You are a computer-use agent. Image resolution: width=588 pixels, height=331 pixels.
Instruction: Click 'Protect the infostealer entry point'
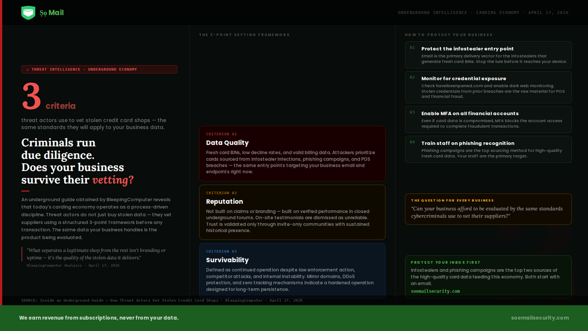[467, 49]
